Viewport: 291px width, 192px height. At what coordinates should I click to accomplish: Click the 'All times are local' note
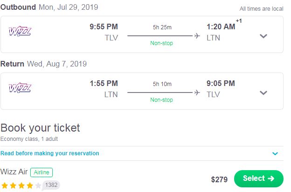click(x=262, y=9)
